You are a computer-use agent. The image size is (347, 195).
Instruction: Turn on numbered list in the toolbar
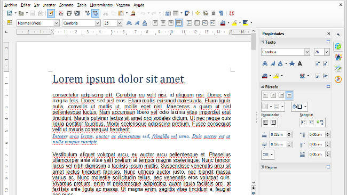click(x=189, y=23)
